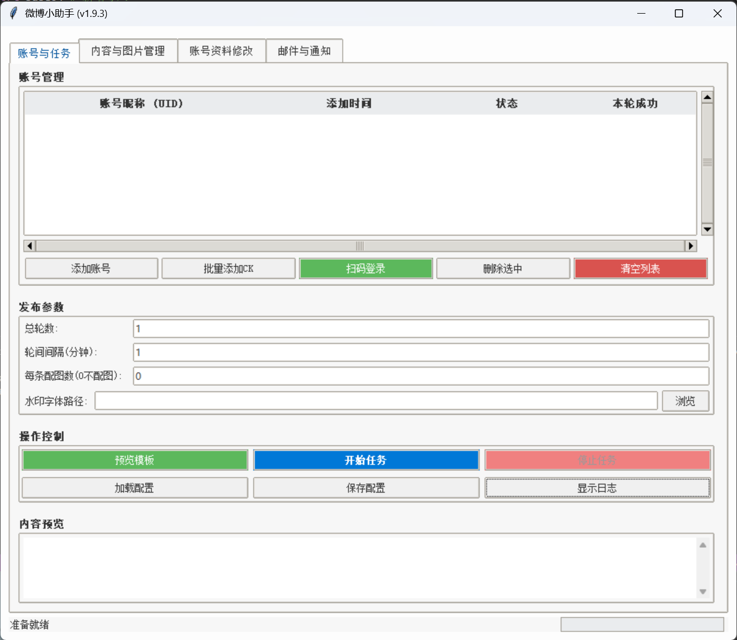The width and height of the screenshot is (737, 640).
Task: Click the 内容预览 scroll-down arrow
Action: 703,591
